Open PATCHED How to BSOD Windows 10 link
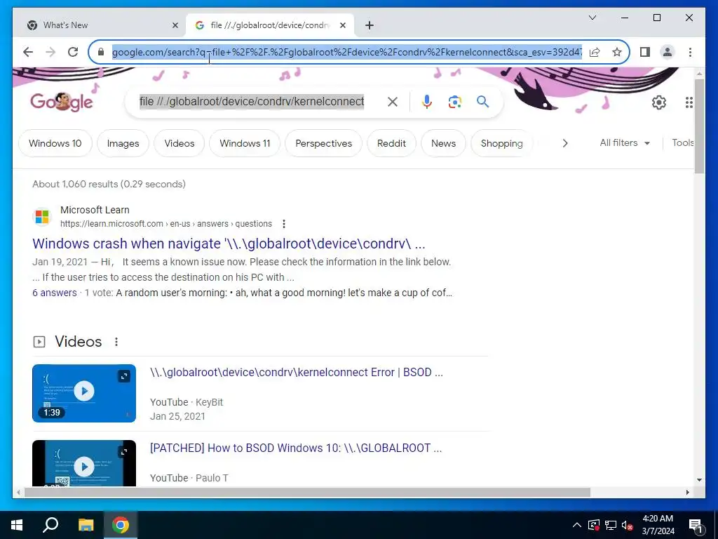The image size is (718, 539). pos(296,448)
